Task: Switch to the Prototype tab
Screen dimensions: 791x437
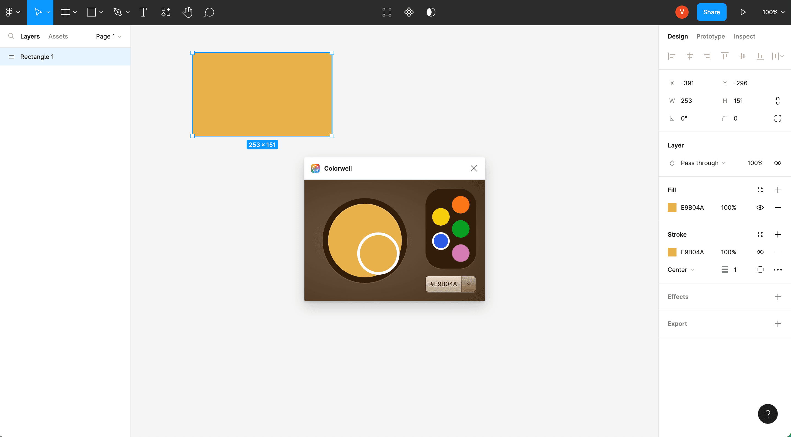Action: (711, 36)
